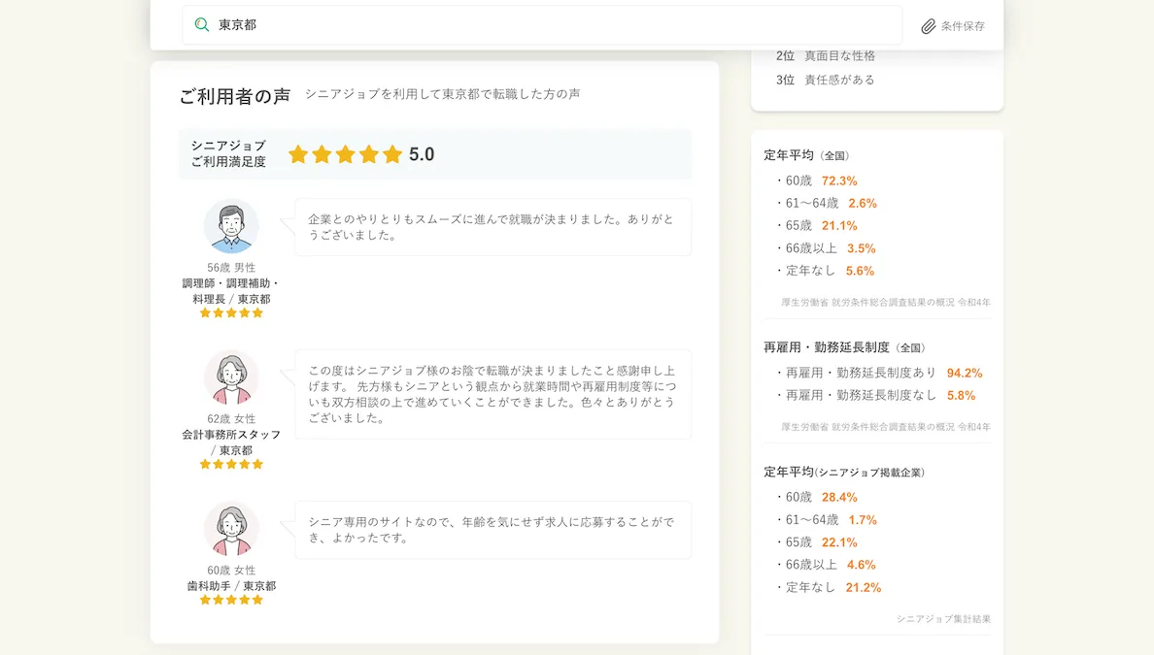Screen dimensions: 1154x655
Task: Click the 厚生労働省 source under 定年平均
Action: 885,303
